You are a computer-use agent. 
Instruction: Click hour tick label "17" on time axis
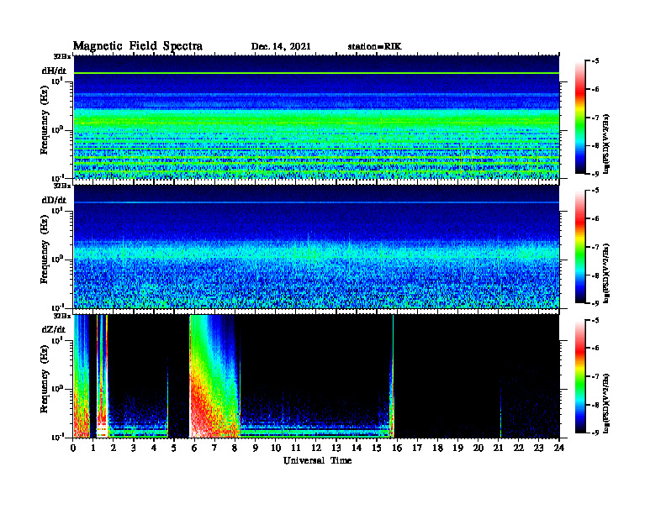417,448
